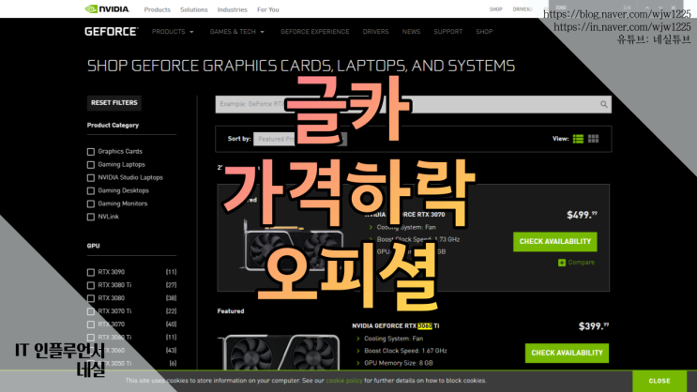Check the Gaming Laptops category
The image size is (697, 392).
tap(91, 164)
